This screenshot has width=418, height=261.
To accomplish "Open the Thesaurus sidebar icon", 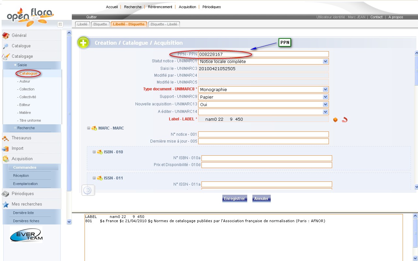I will 6,138.
